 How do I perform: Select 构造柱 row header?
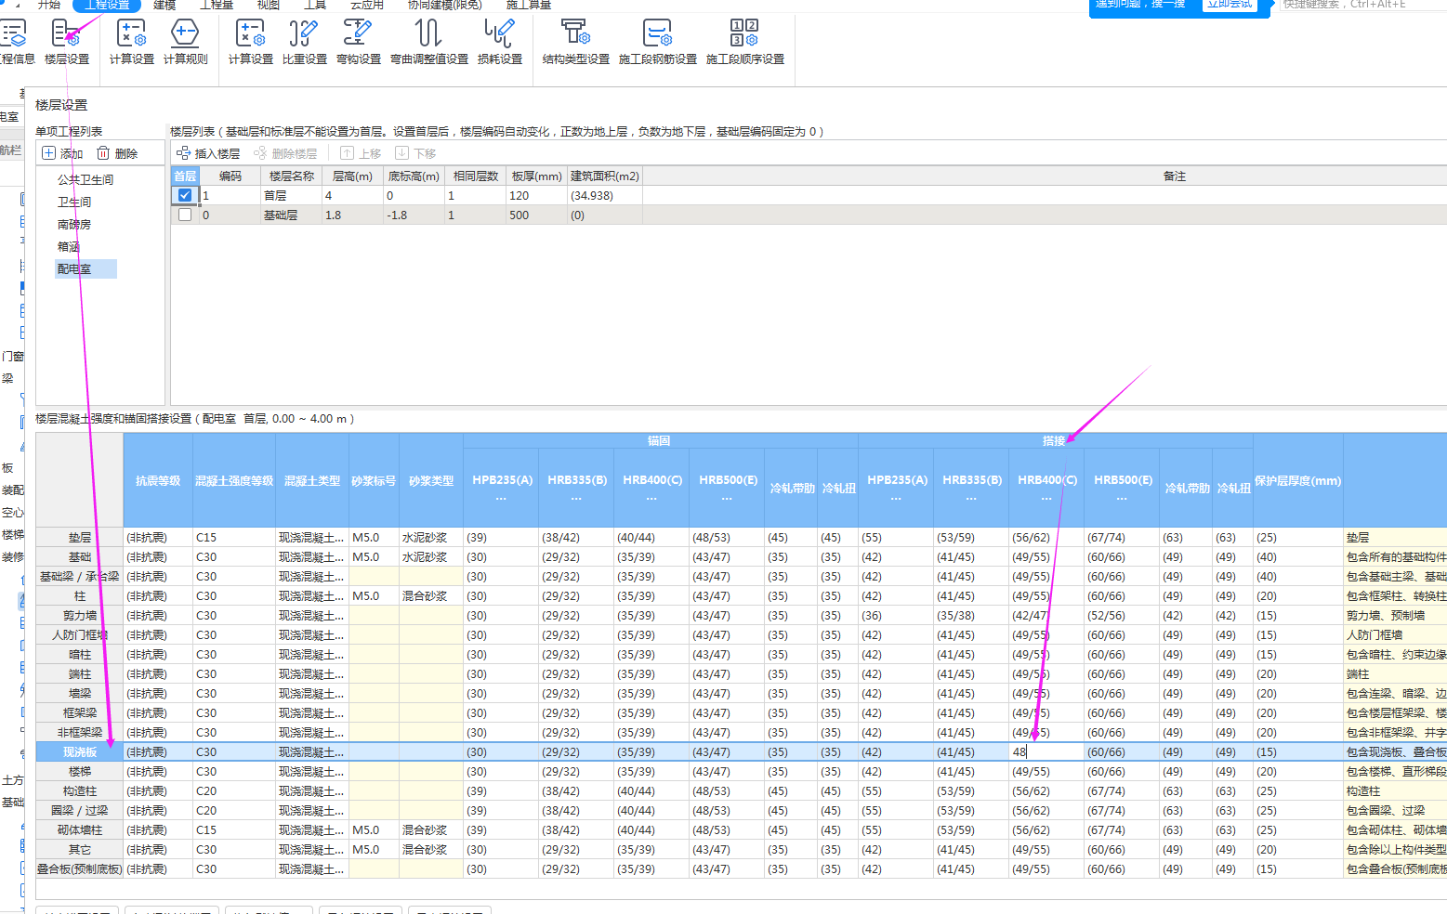(x=80, y=791)
